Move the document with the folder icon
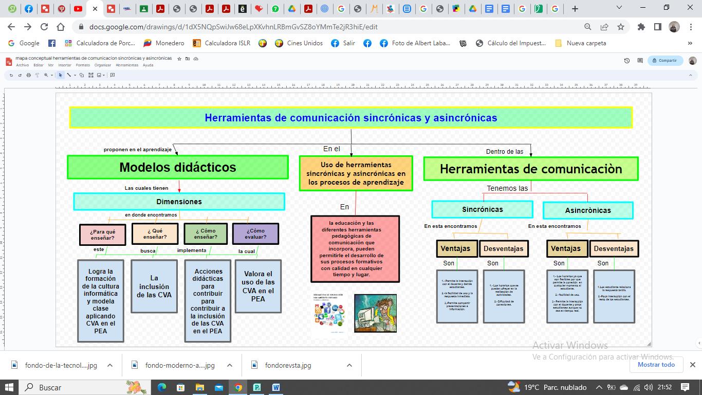This screenshot has width=702, height=395. pyautogui.click(x=188, y=59)
